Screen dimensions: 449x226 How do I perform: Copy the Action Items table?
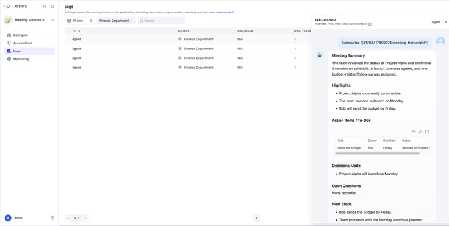(x=414, y=132)
